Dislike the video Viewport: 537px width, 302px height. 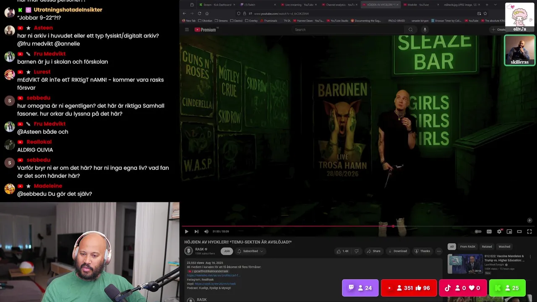click(357, 251)
